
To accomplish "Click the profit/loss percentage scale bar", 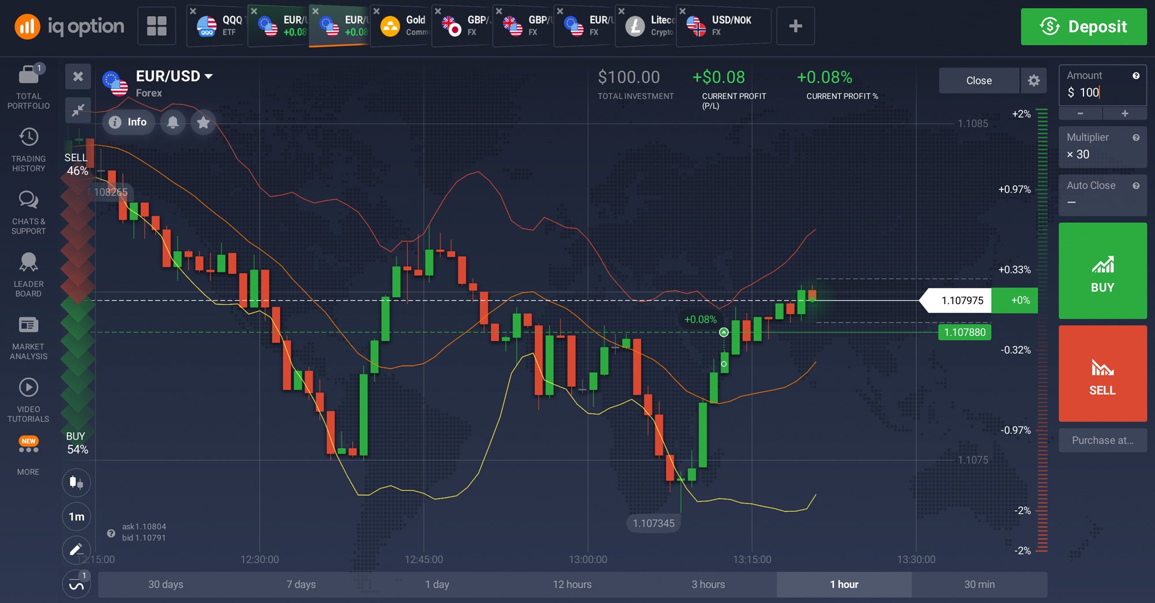I will [1042, 330].
